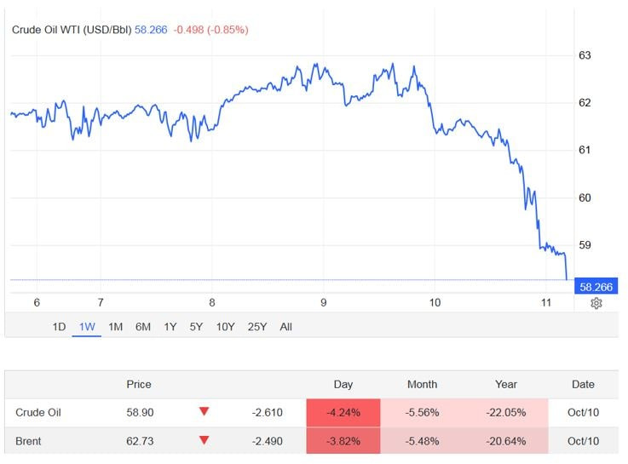This screenshot has height=464, width=628.
Task: Open the Brent commodity link
Action: [28, 440]
